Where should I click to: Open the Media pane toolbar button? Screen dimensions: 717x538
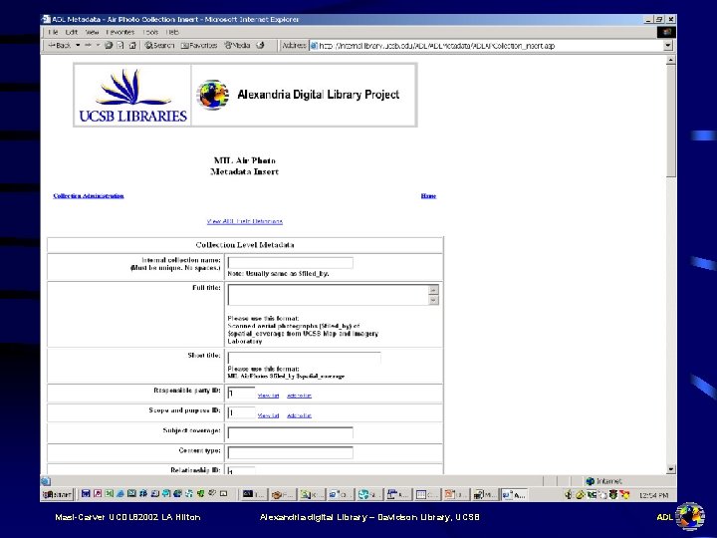click(237, 45)
